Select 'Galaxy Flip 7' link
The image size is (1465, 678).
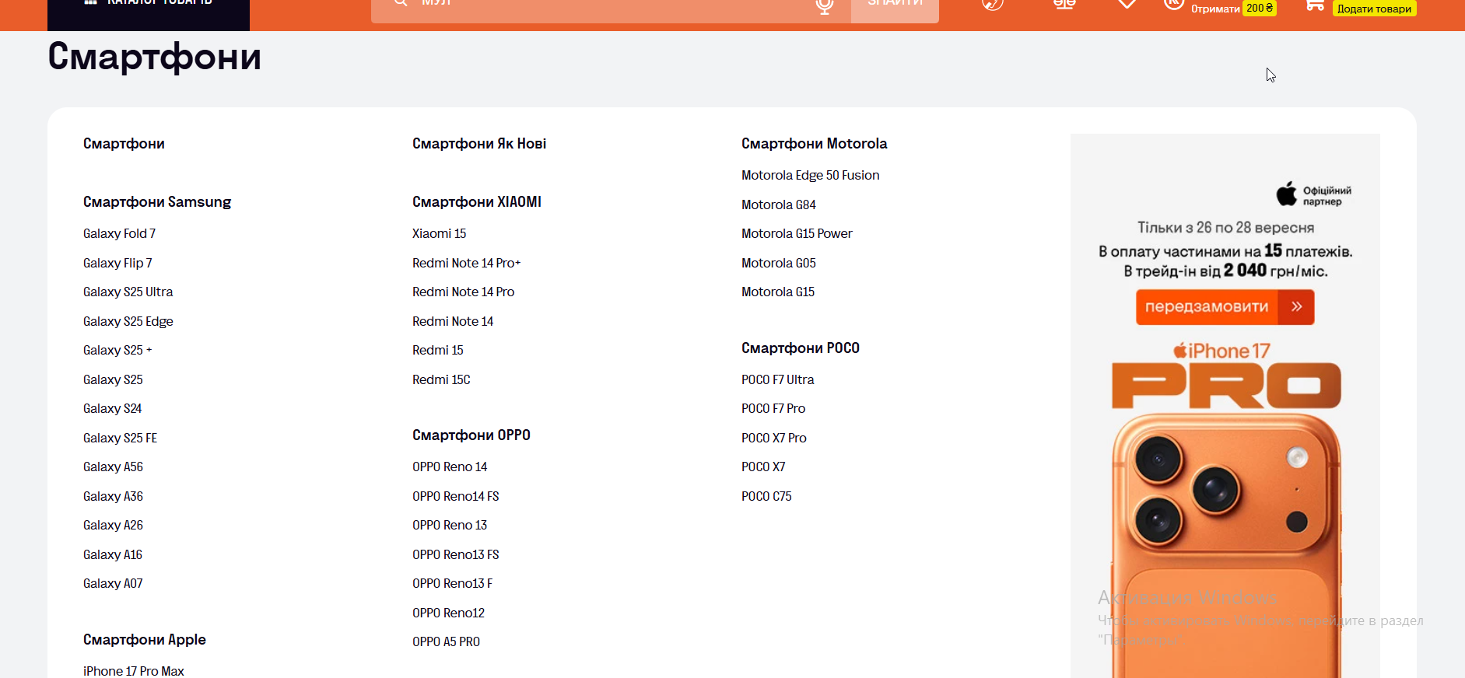pyautogui.click(x=117, y=264)
